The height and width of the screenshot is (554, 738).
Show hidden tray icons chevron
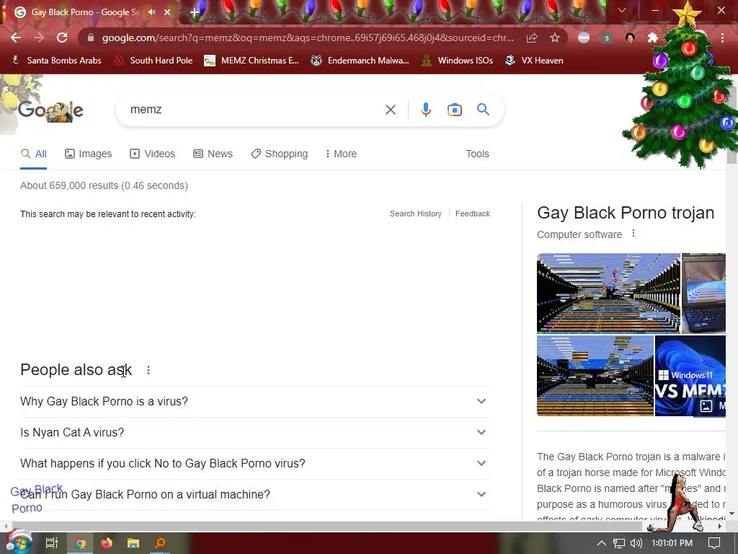pyautogui.click(x=602, y=543)
